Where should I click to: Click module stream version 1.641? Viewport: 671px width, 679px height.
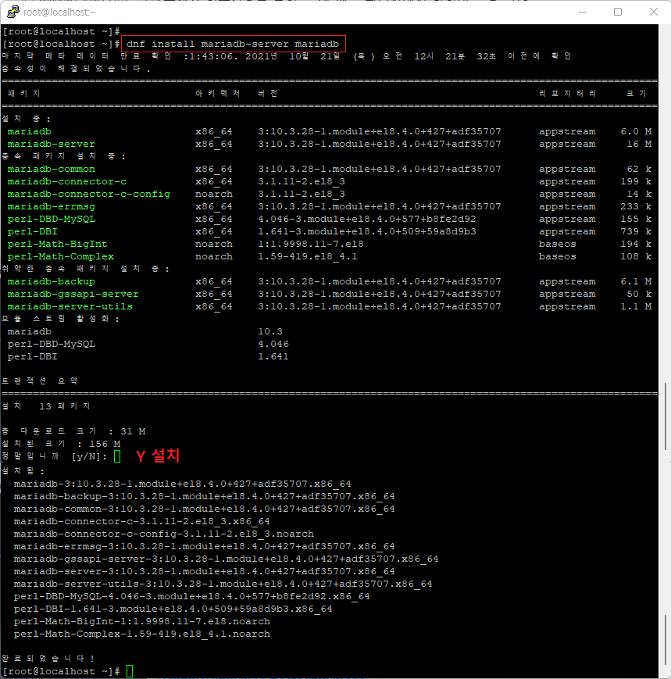pyautogui.click(x=273, y=357)
